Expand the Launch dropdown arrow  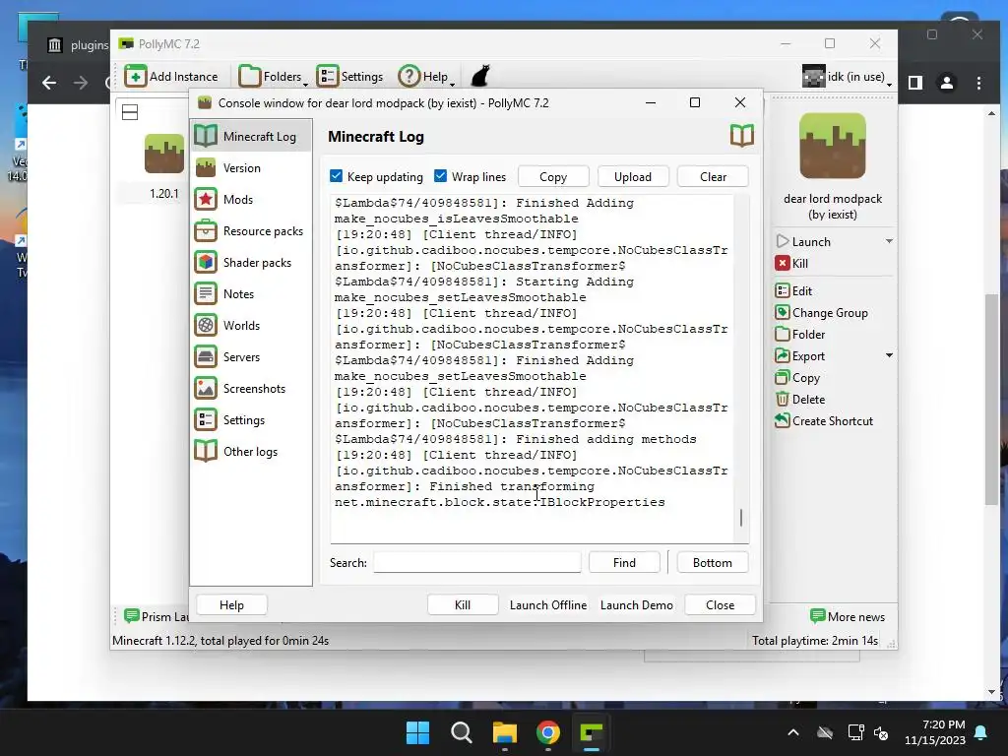coord(889,242)
